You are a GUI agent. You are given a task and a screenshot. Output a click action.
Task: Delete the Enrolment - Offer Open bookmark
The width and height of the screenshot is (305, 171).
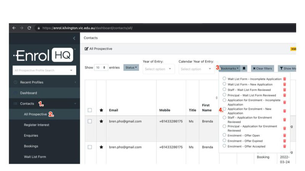tap(284, 135)
